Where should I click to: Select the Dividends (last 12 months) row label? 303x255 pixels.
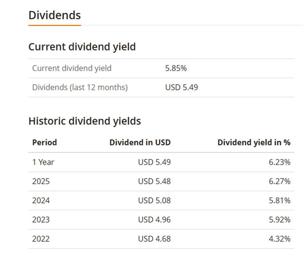[x=80, y=88]
